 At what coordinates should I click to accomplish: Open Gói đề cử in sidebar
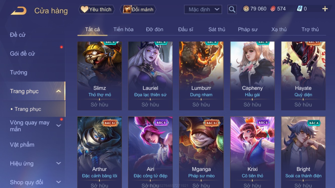coord(22,53)
